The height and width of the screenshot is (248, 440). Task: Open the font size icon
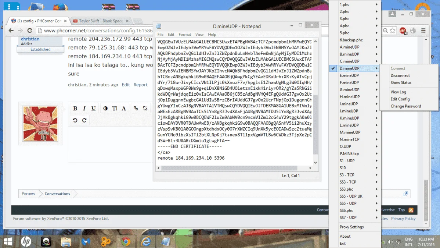click(x=115, y=108)
